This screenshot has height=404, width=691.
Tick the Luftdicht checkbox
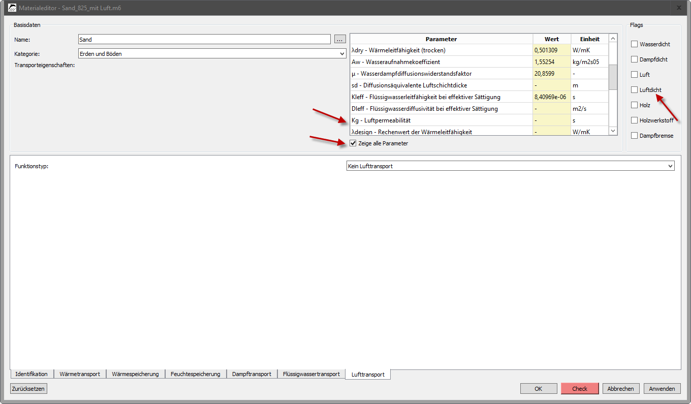click(x=634, y=90)
